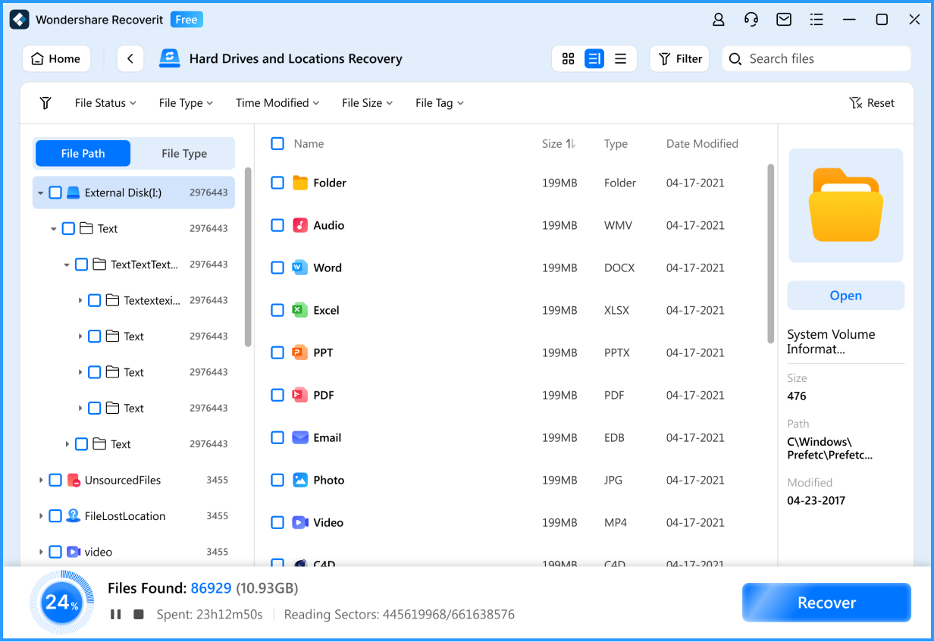This screenshot has width=934, height=642.
Task: Open the title bar menu list icon
Action: [816, 20]
